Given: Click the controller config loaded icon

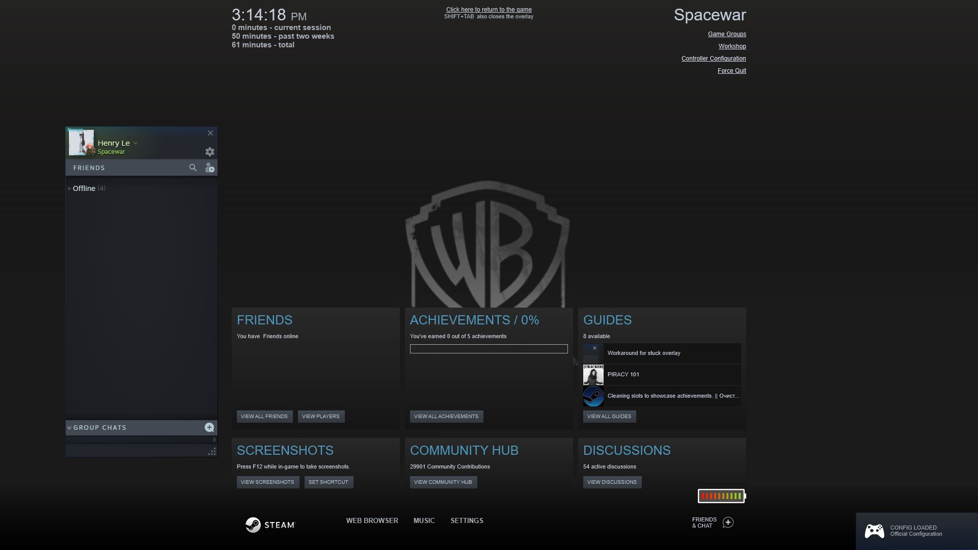Looking at the screenshot, I should [x=874, y=531].
